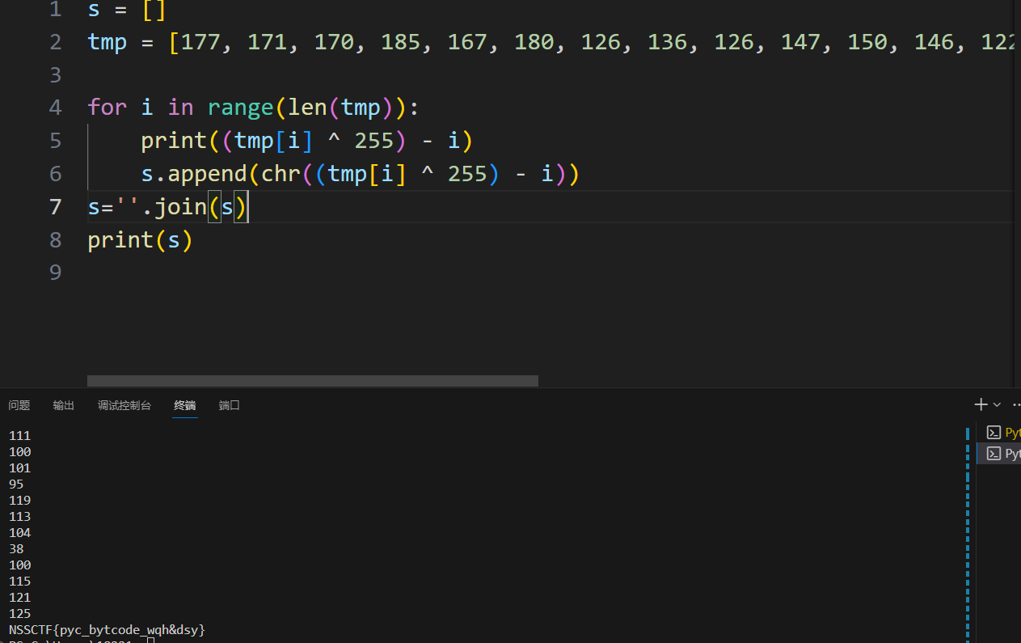Image resolution: width=1021 pixels, height=643 pixels.
Task: Place cursor on empty line 9
Action: [x=323, y=273]
